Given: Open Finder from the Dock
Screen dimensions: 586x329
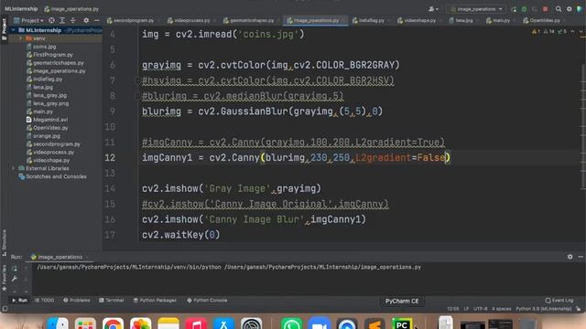Looking at the screenshot, I should pos(58,324).
